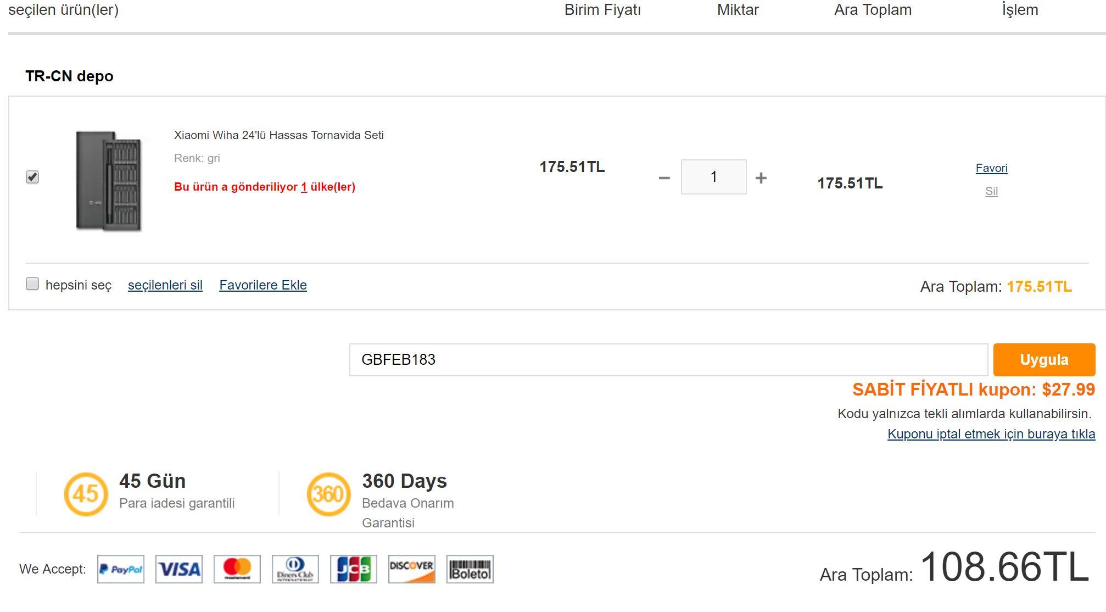Click the 360 Days repair badge
This screenshot has height=612, width=1106.
pyautogui.click(x=328, y=494)
